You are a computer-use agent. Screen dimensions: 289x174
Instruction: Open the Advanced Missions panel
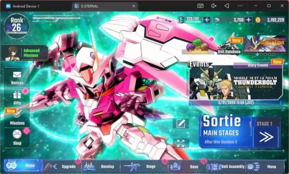(25, 53)
